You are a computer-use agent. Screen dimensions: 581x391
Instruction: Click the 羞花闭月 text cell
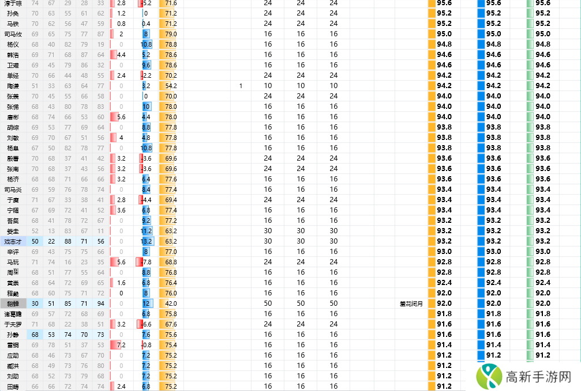[410, 303]
